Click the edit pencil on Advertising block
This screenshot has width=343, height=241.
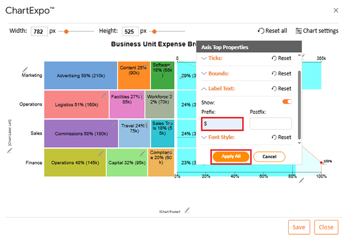coord(112,66)
